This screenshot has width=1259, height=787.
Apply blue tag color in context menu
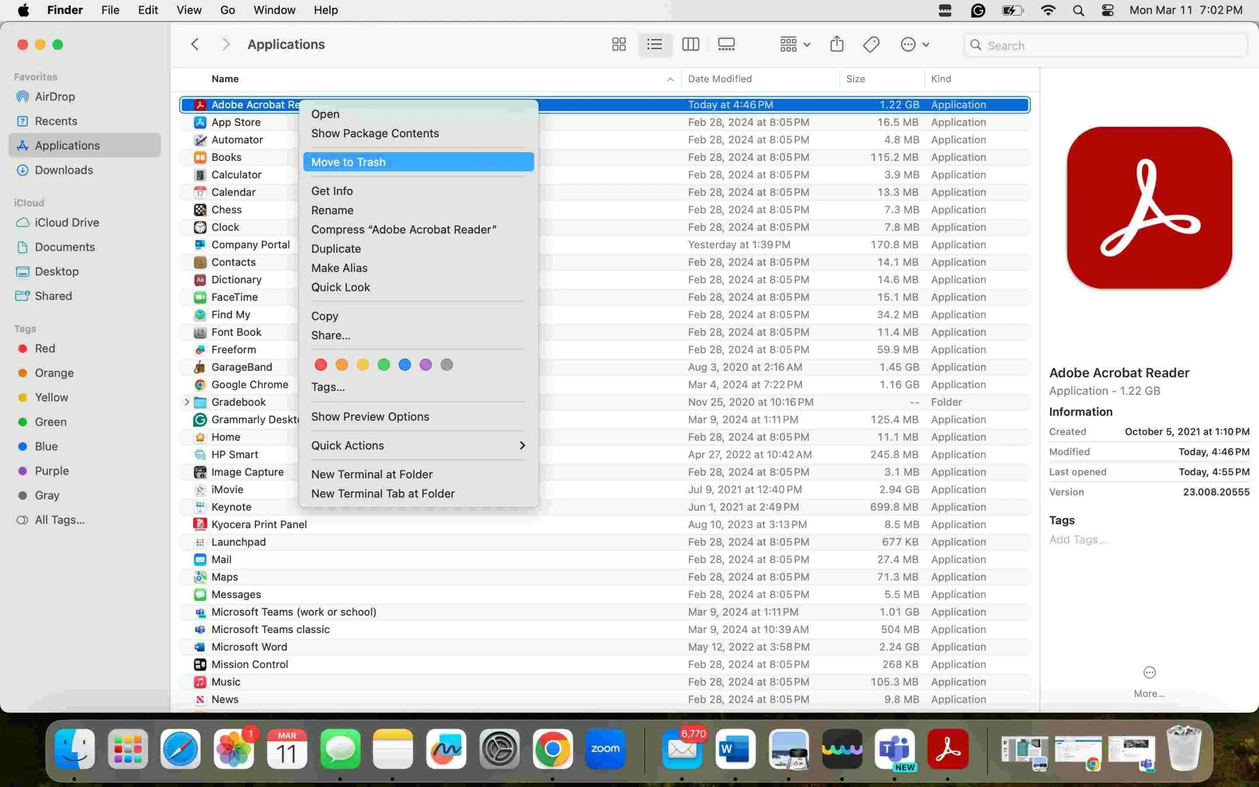click(404, 365)
